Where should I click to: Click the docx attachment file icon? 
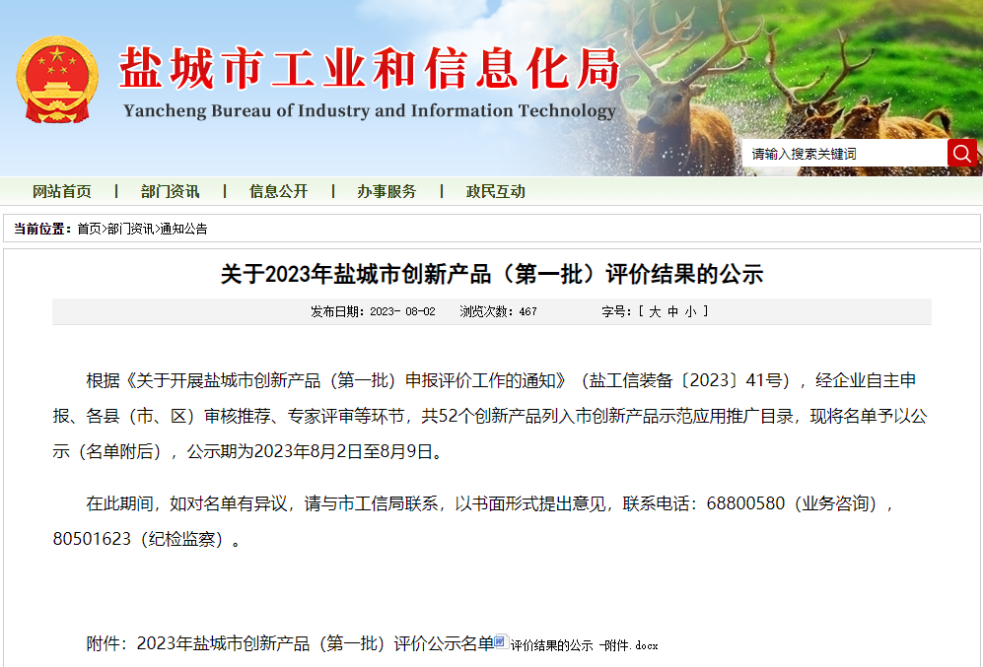click(x=501, y=642)
